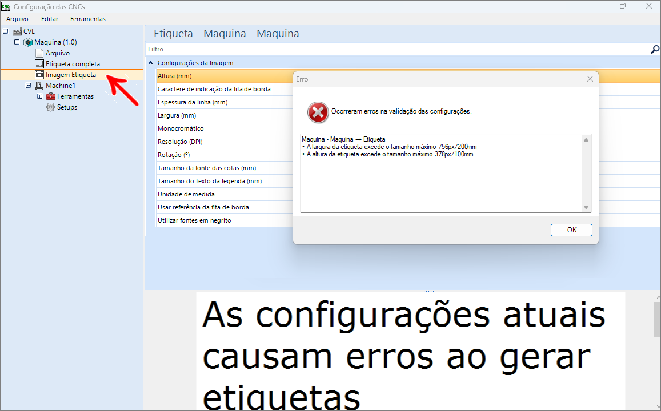Click the CNC app icon in title bar
The image size is (661, 411).
[6, 6]
